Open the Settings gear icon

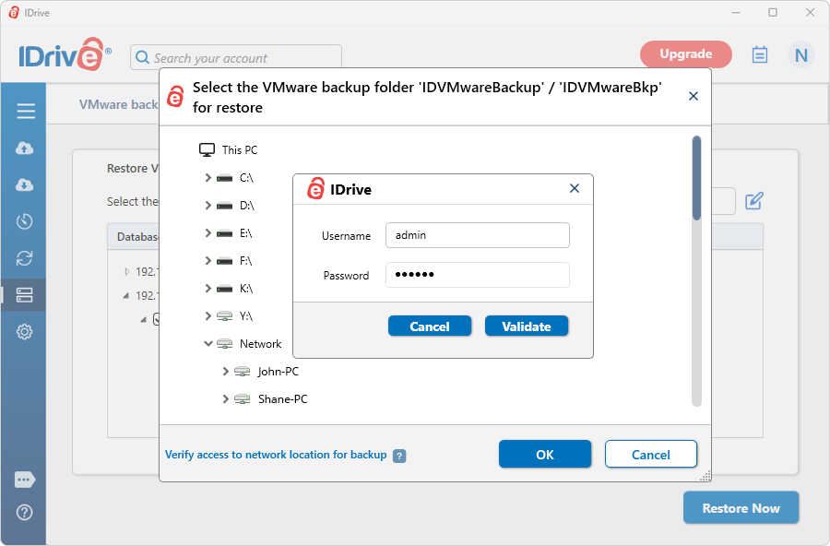[24, 331]
